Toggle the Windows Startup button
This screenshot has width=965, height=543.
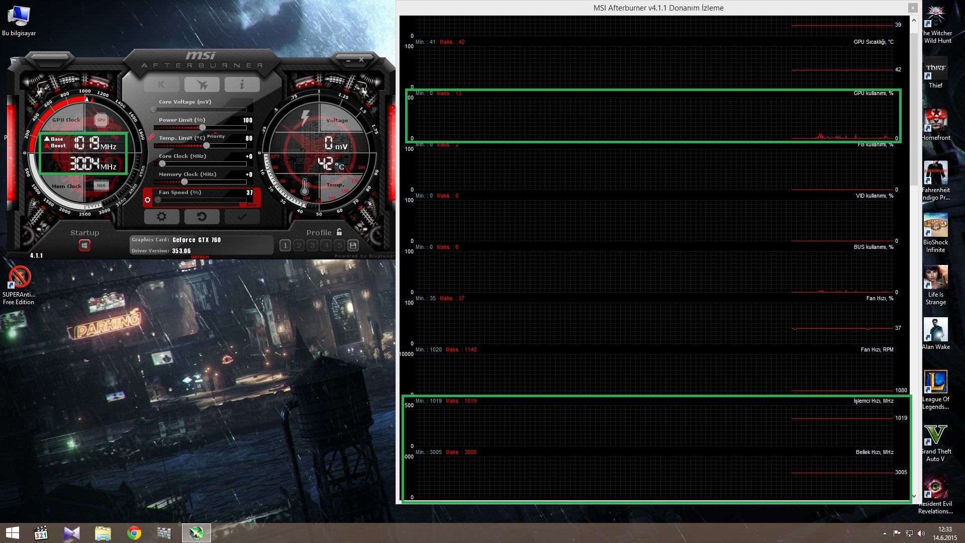(x=84, y=245)
